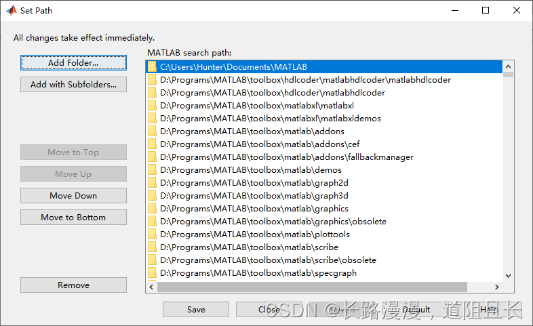
Task: Minimize the Set Path window
Action: (x=455, y=11)
